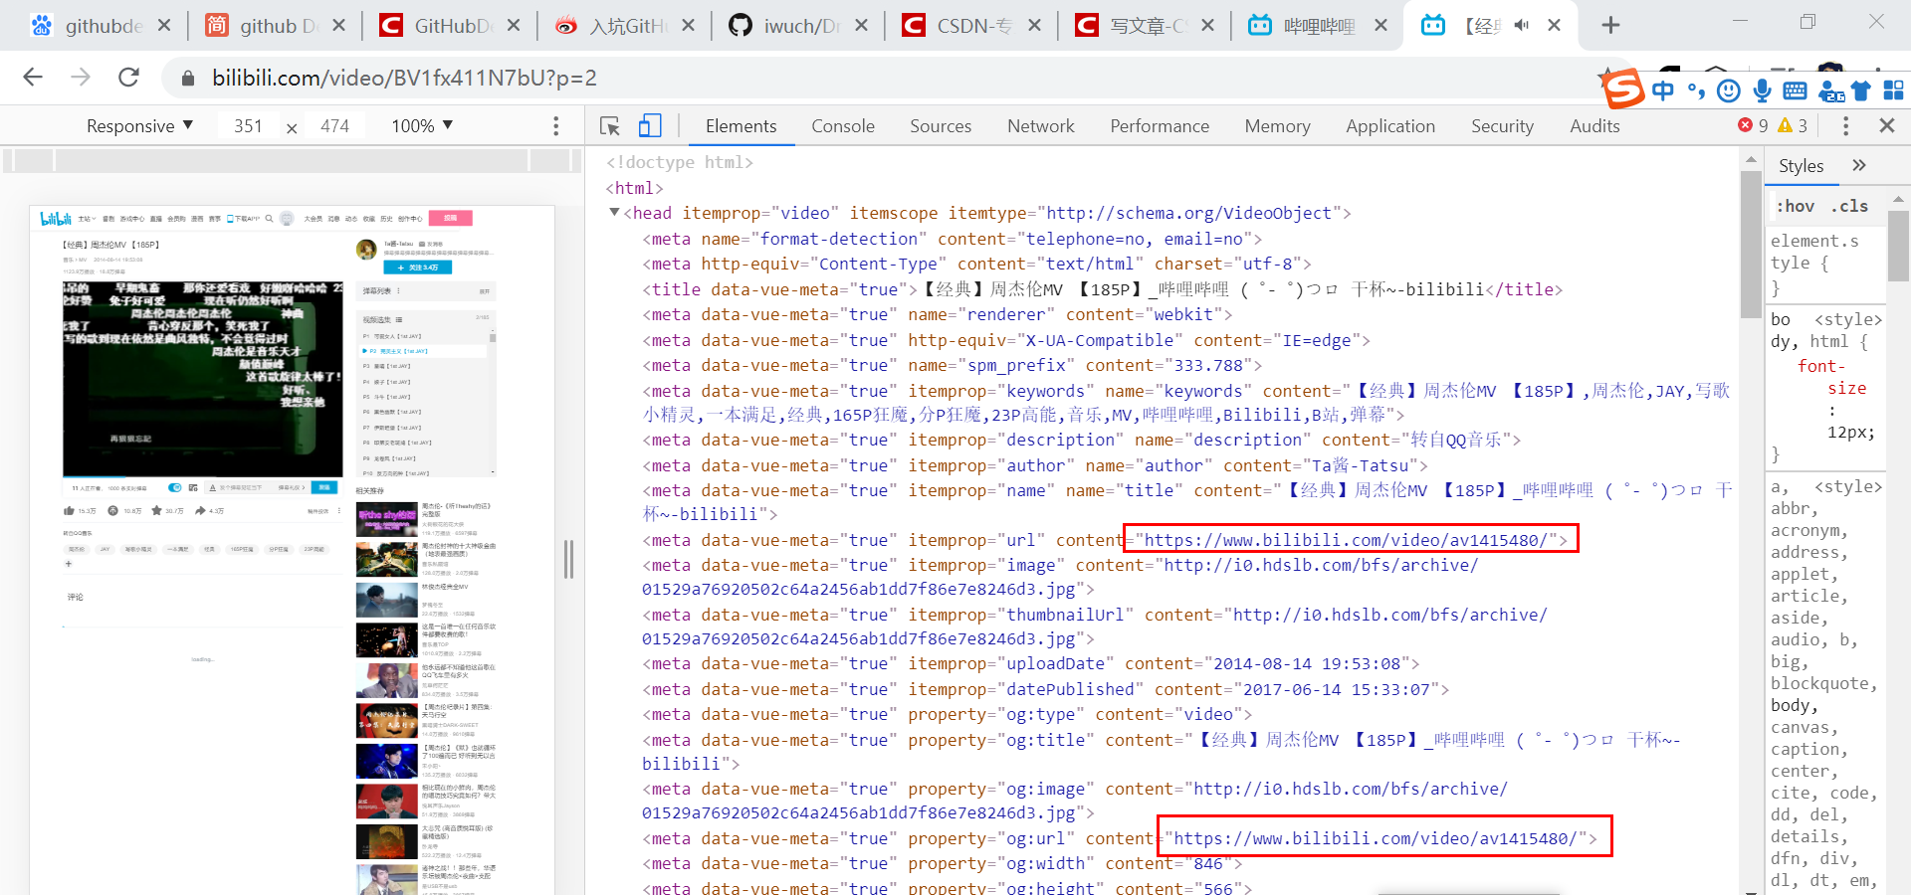Screen dimensions: 1911x895
Task: Open Sogou soft keyboard icon
Action: (1795, 90)
